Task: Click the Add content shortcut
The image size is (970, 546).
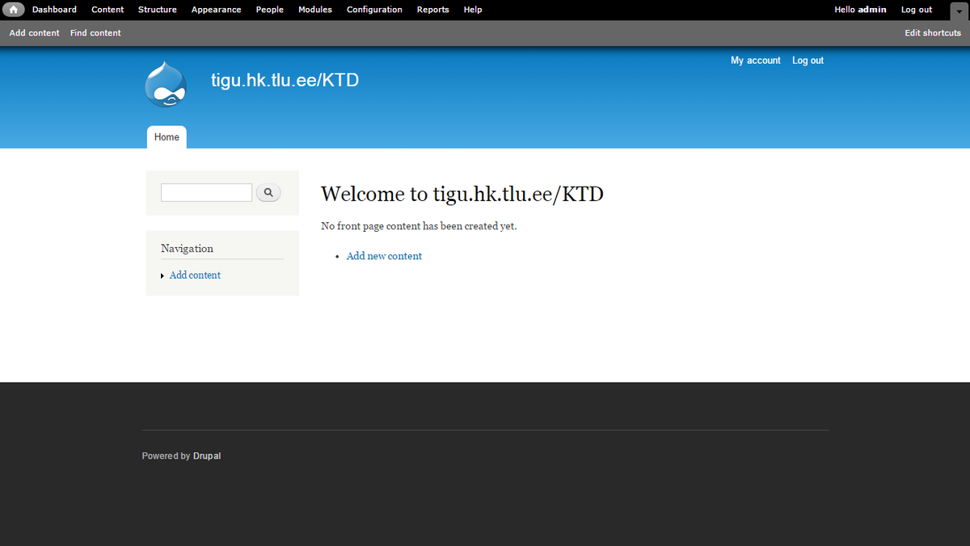Action: [34, 32]
